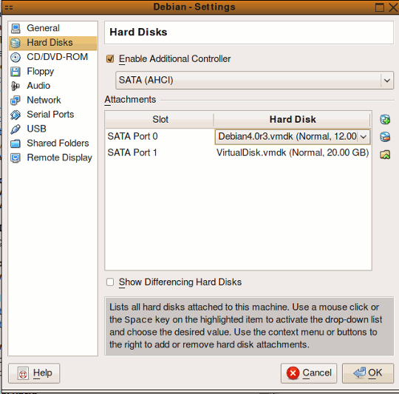The image size is (399, 394).
Task: Click the add hard disk attachment icon
Action: (385, 119)
